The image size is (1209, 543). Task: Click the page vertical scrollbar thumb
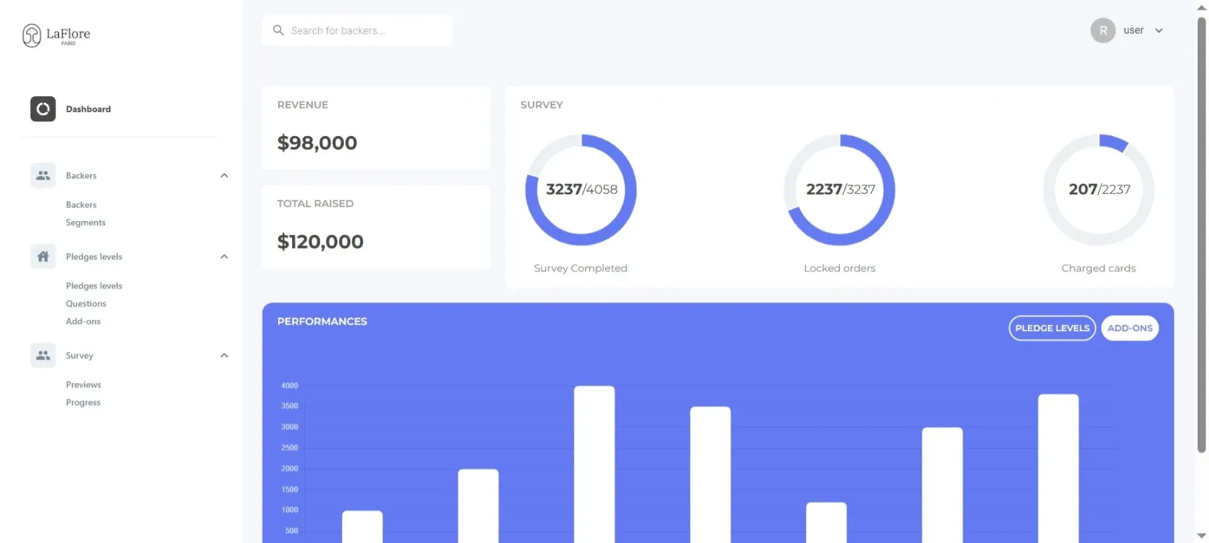tap(1201, 235)
